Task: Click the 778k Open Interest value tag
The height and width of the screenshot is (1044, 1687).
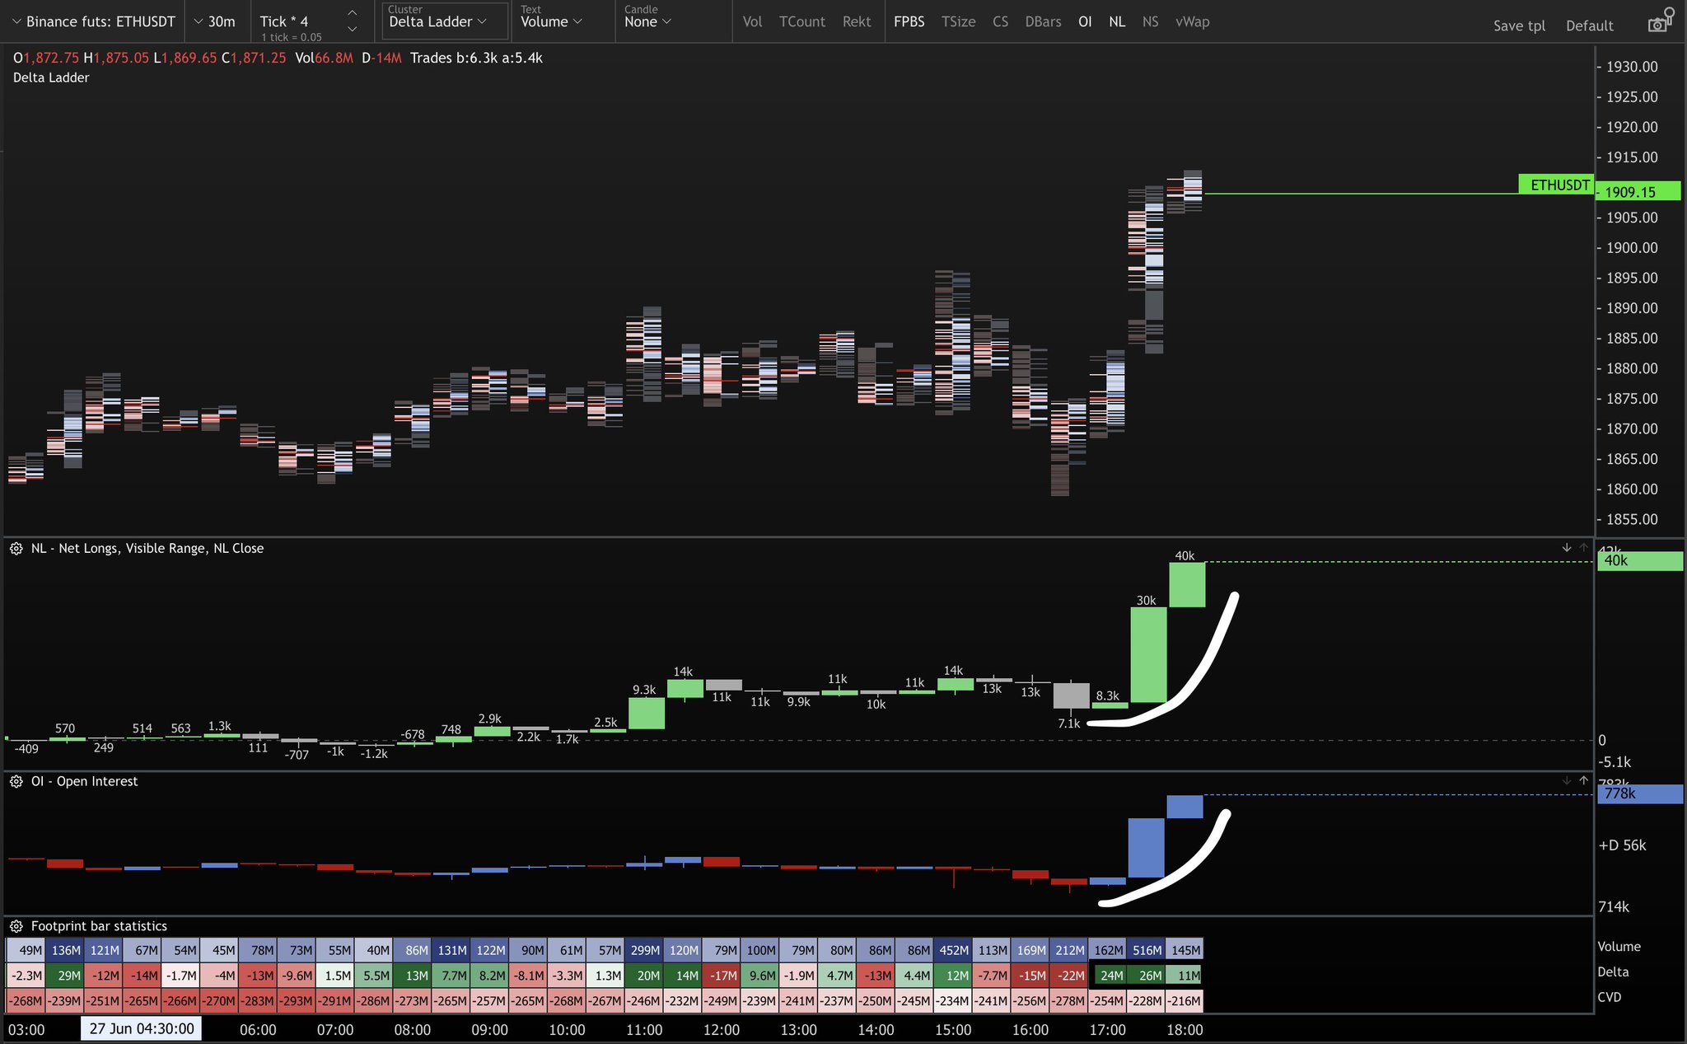Action: click(x=1639, y=794)
